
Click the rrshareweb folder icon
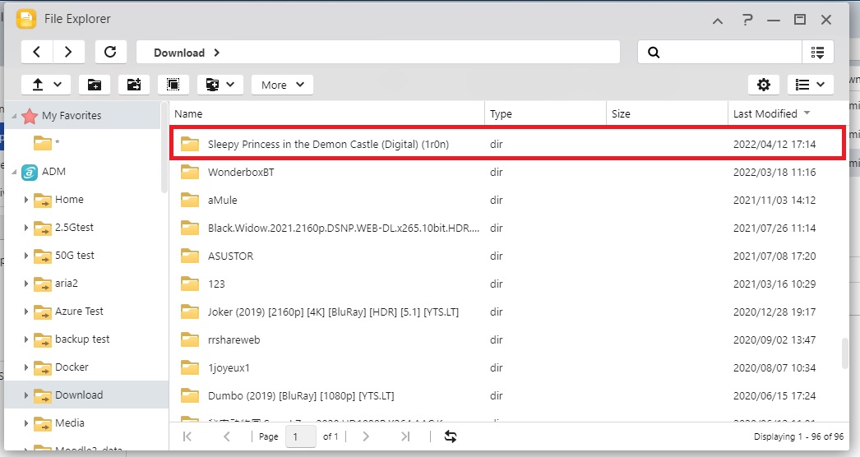tap(190, 339)
